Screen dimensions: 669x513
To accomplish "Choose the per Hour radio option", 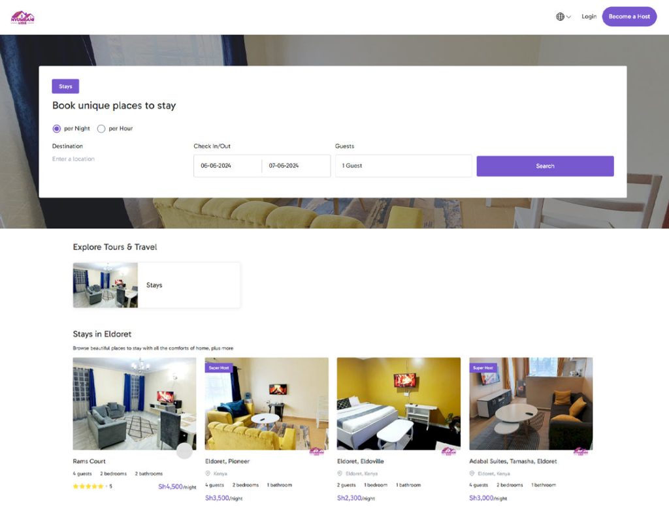I will click(101, 129).
